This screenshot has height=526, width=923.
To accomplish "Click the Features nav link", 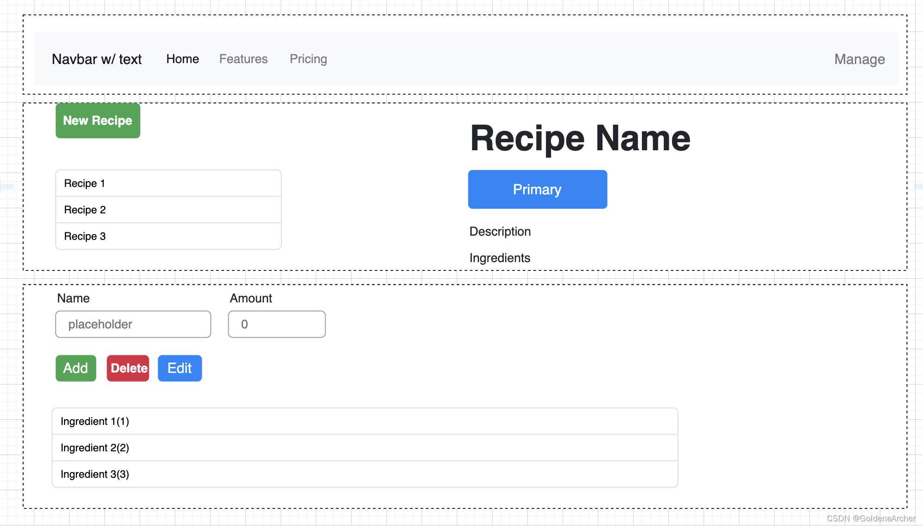I will click(x=243, y=58).
